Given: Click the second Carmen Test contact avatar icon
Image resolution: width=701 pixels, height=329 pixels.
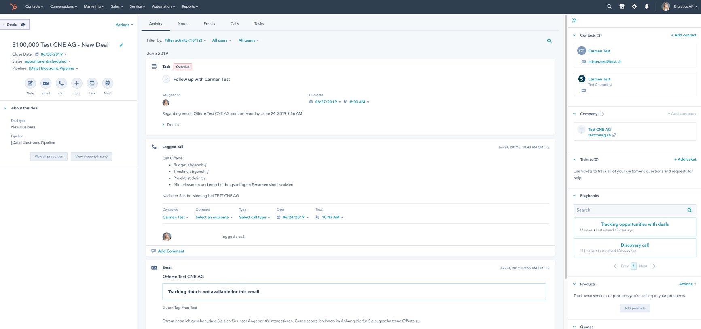Looking at the screenshot, I should 582,79.
